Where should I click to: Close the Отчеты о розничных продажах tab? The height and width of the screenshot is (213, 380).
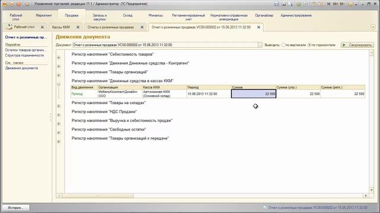(142, 27)
